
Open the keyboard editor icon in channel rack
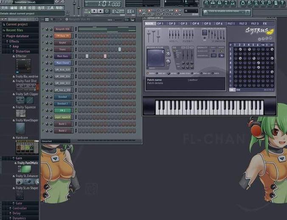(132, 19)
